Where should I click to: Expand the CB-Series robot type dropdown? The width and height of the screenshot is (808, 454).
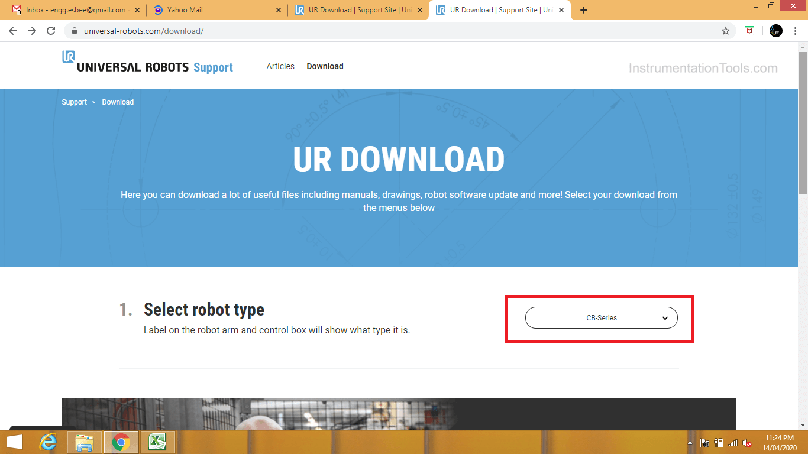click(602, 318)
